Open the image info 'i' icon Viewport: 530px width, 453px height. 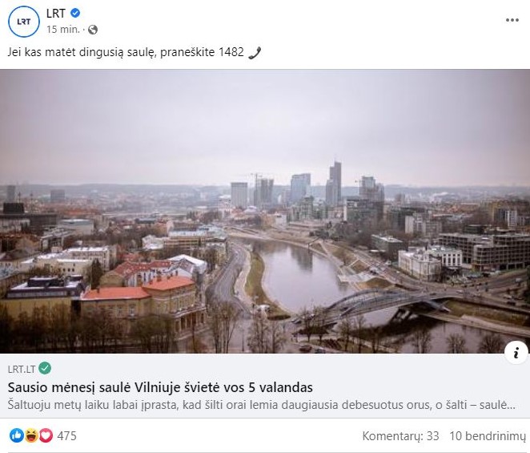(516, 353)
